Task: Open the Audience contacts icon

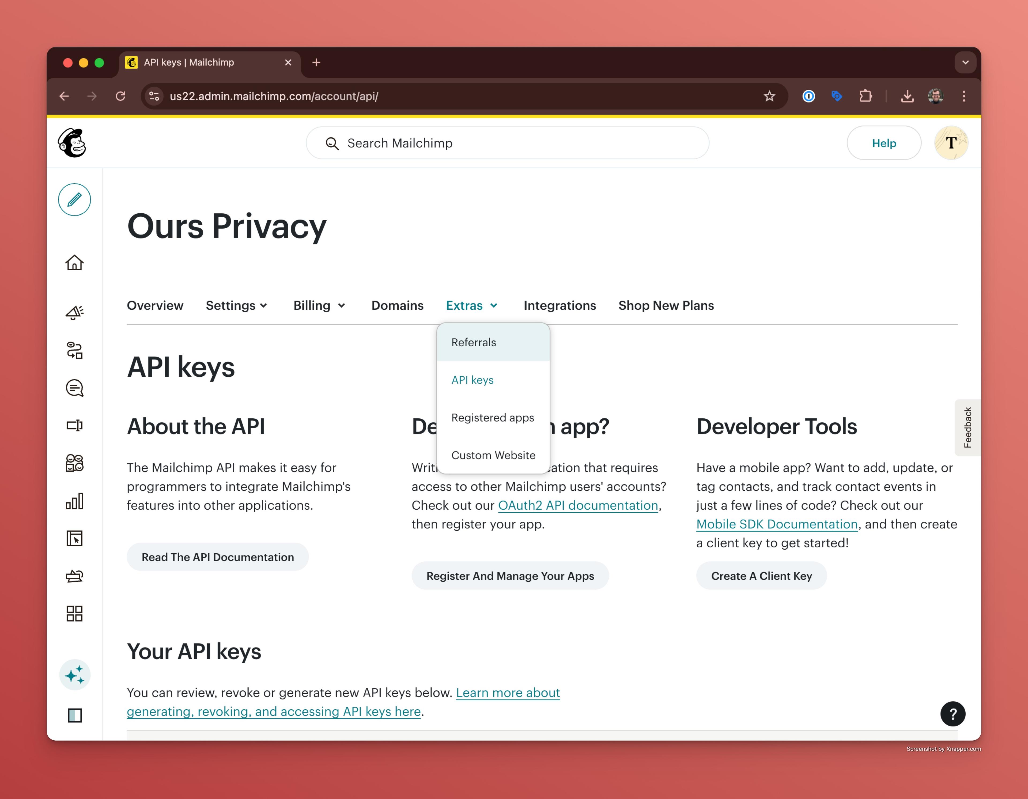Action: [x=74, y=463]
